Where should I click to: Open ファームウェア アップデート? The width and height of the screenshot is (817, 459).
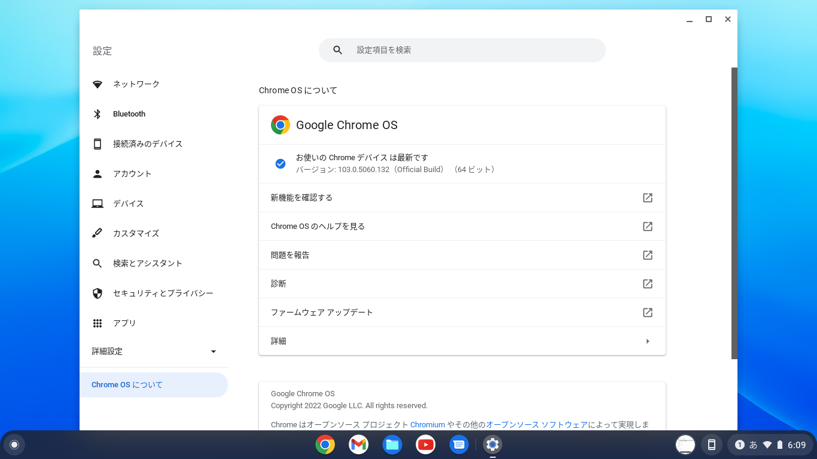[462, 313]
